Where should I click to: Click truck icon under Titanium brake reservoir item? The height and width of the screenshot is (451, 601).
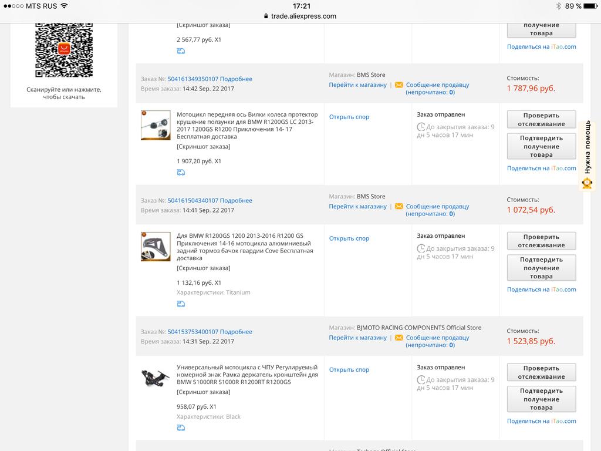(181, 304)
